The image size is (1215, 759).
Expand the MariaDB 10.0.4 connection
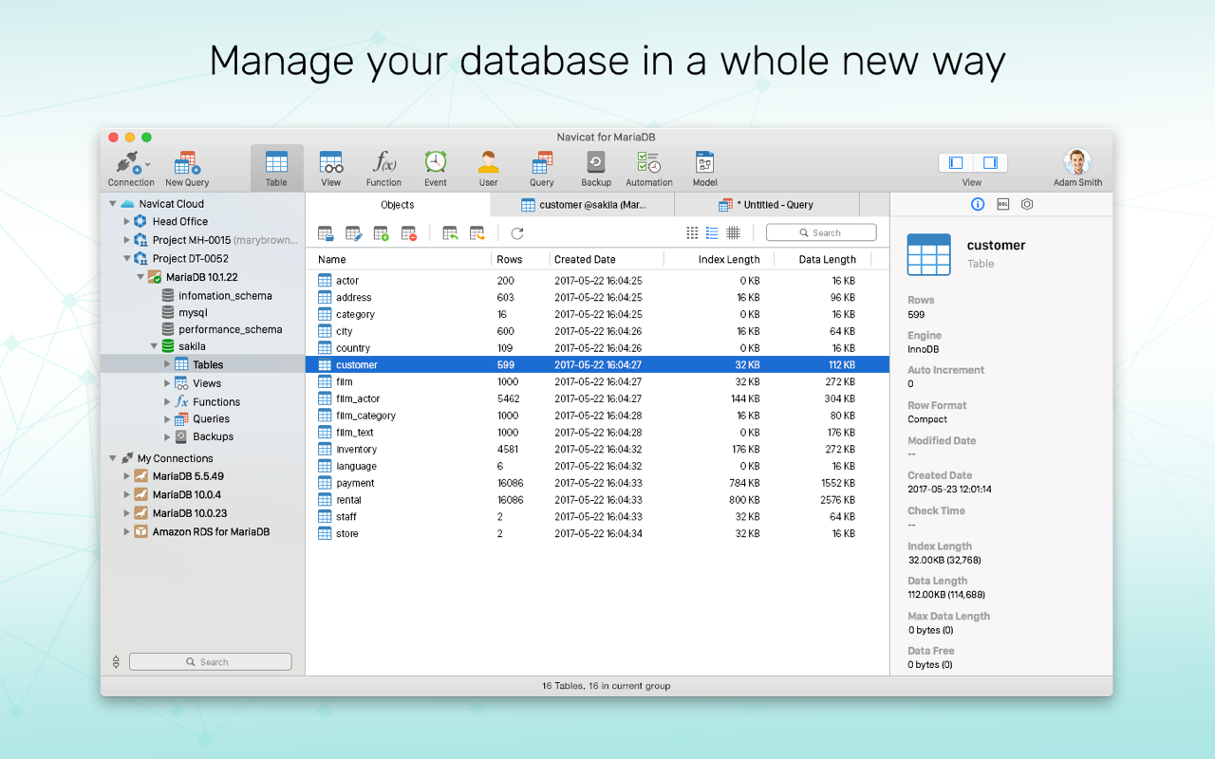[126, 495]
